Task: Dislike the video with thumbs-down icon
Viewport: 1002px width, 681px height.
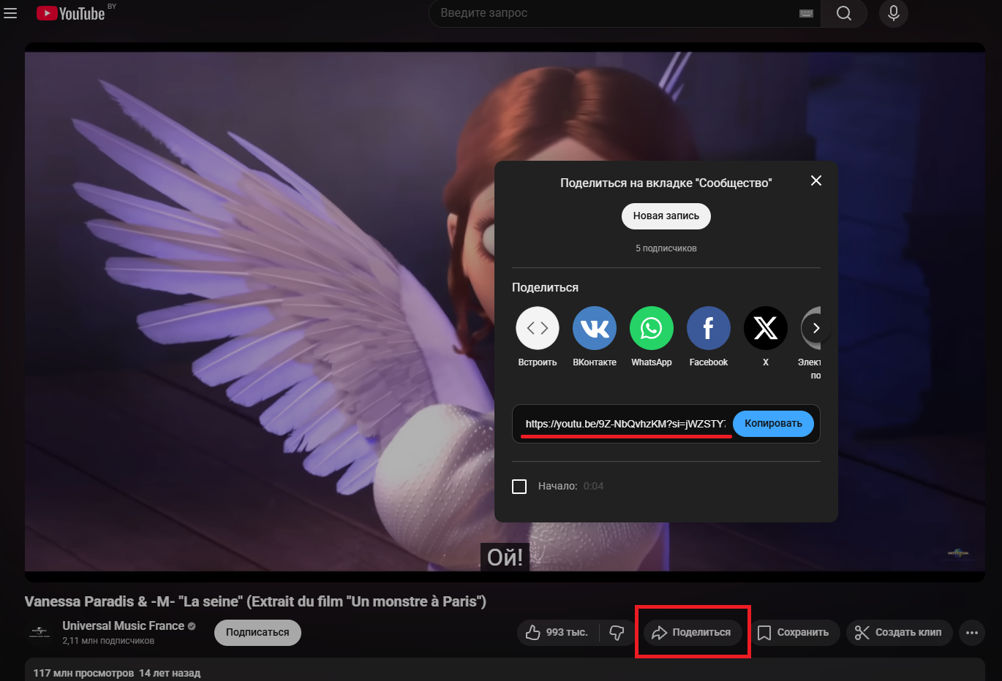Action: 617,633
